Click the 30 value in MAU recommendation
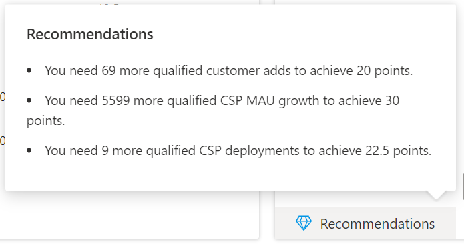This screenshot has width=464, height=248. pyautogui.click(x=392, y=100)
